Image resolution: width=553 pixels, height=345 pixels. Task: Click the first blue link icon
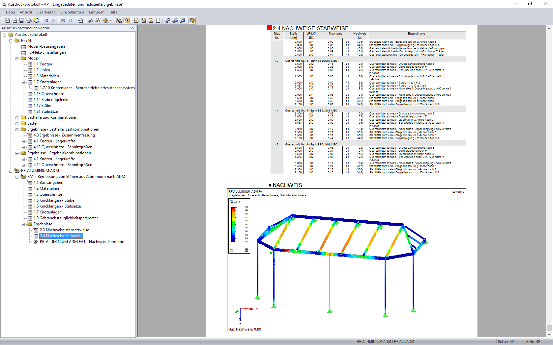pyautogui.click(x=168, y=20)
